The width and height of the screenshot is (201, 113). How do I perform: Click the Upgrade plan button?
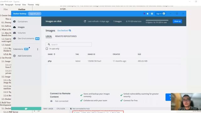tap(35, 13)
